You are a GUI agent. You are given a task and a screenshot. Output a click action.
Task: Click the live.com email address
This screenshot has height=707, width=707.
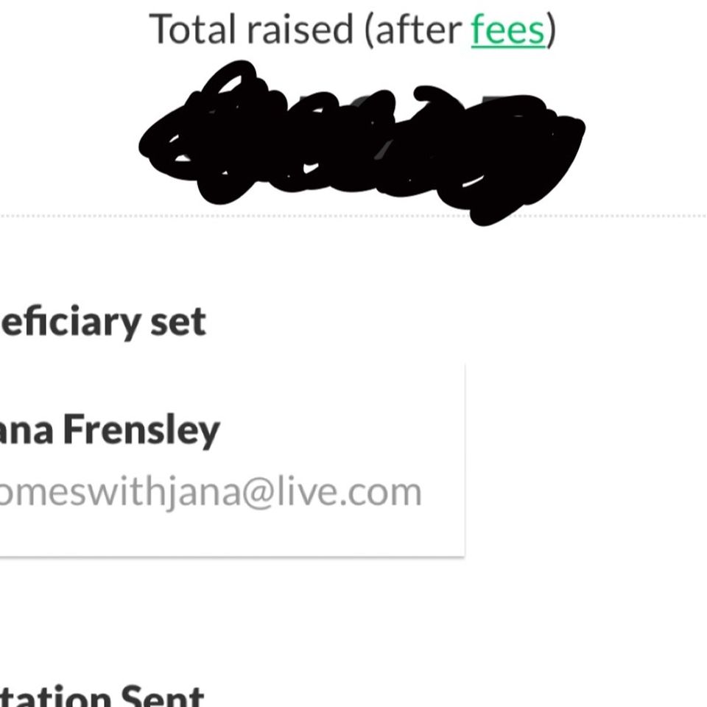[211, 493]
